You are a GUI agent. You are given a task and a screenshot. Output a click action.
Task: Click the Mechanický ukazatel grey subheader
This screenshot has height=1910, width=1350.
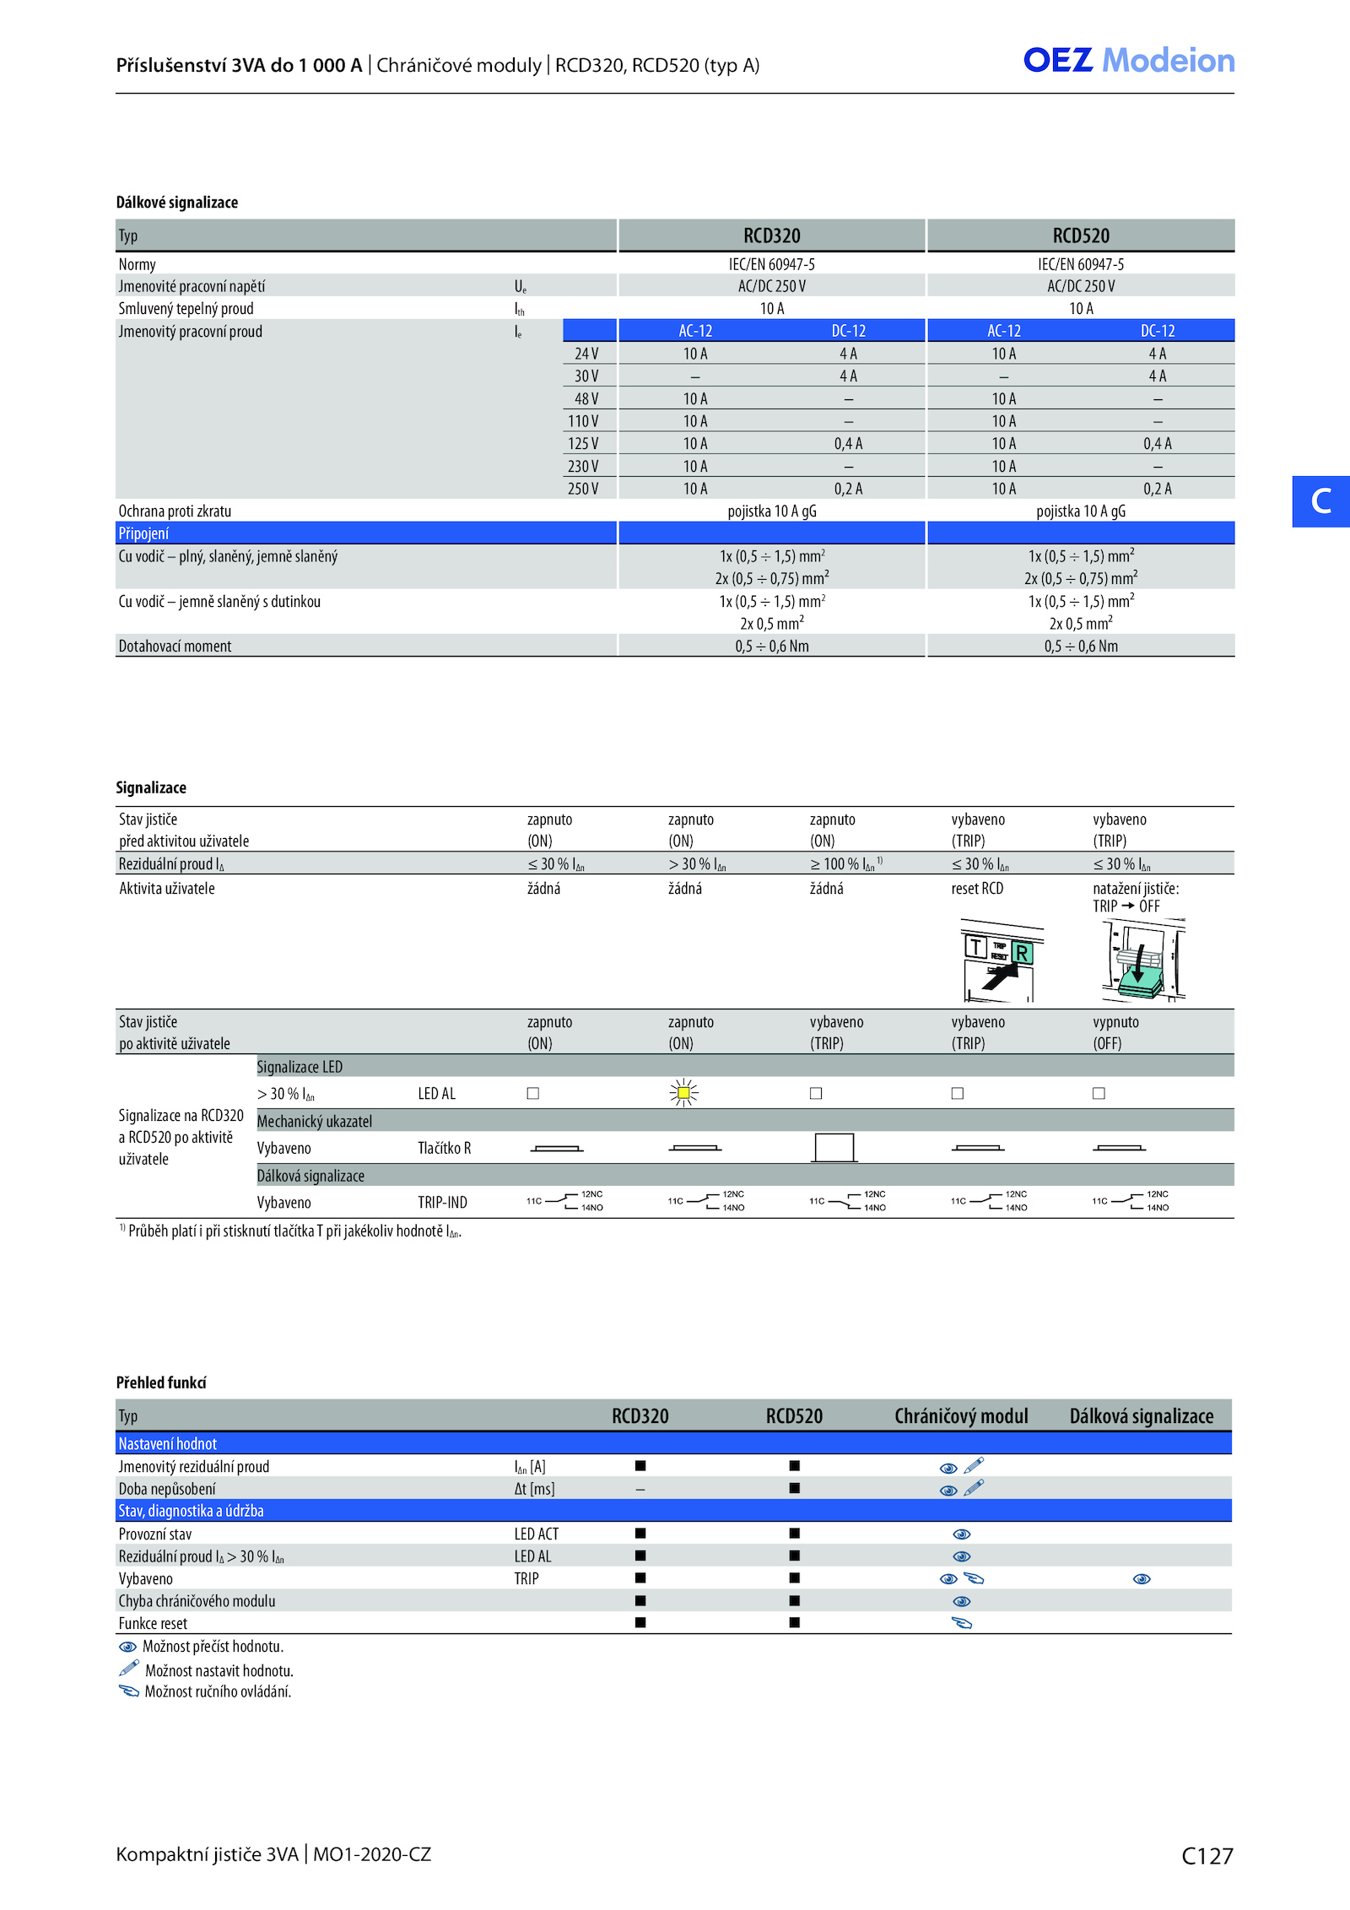tap(745, 1121)
